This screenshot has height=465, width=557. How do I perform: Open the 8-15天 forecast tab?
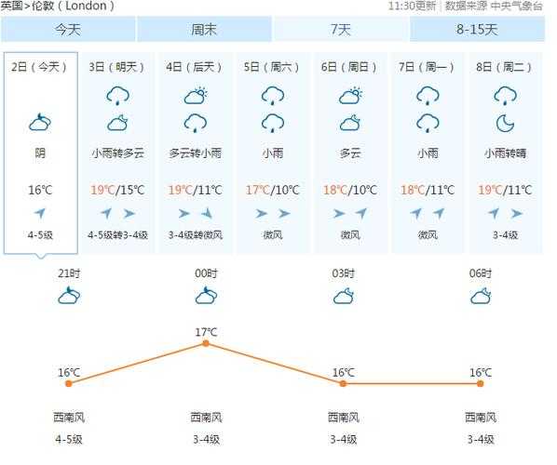click(x=477, y=29)
